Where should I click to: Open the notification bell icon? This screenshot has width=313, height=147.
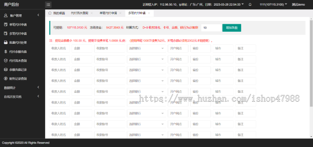pyautogui.click(x=250, y=5)
